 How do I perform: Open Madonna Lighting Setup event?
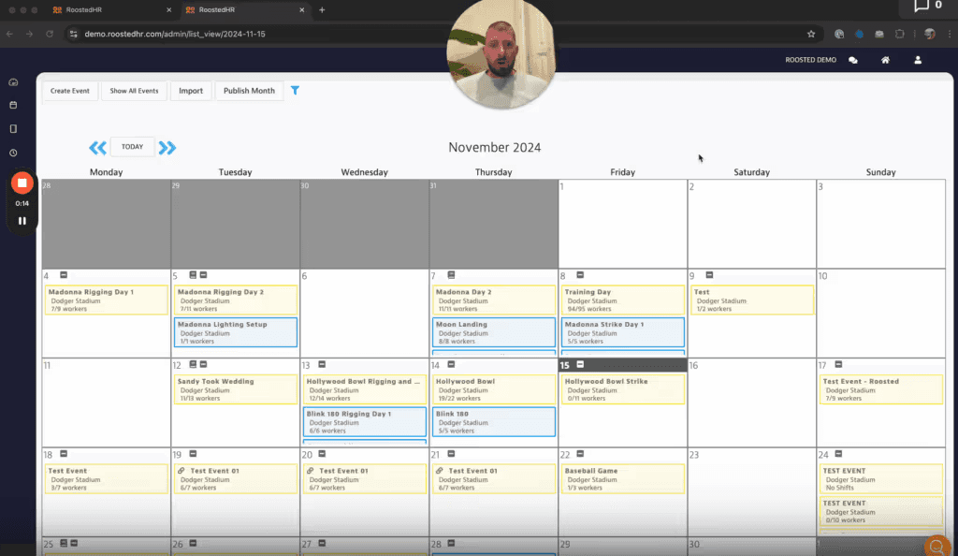click(236, 332)
